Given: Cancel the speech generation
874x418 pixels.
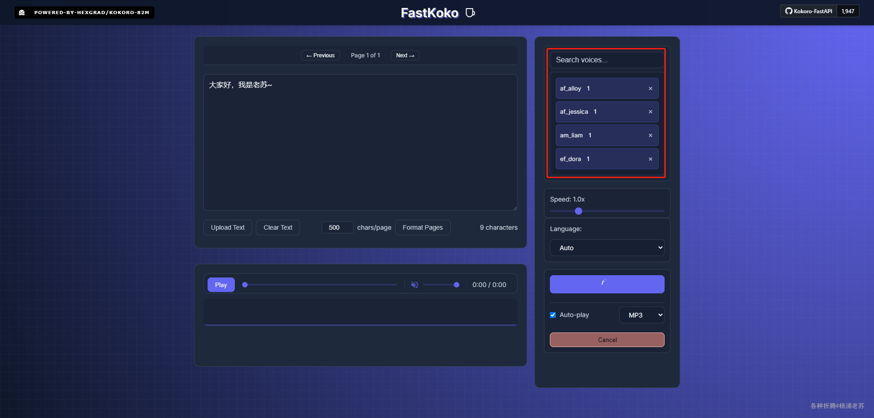Looking at the screenshot, I should pos(607,340).
